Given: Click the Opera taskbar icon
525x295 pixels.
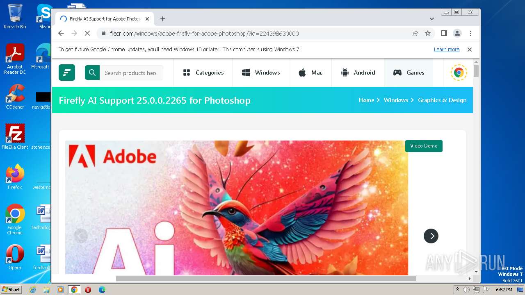Looking at the screenshot, I should (x=88, y=290).
